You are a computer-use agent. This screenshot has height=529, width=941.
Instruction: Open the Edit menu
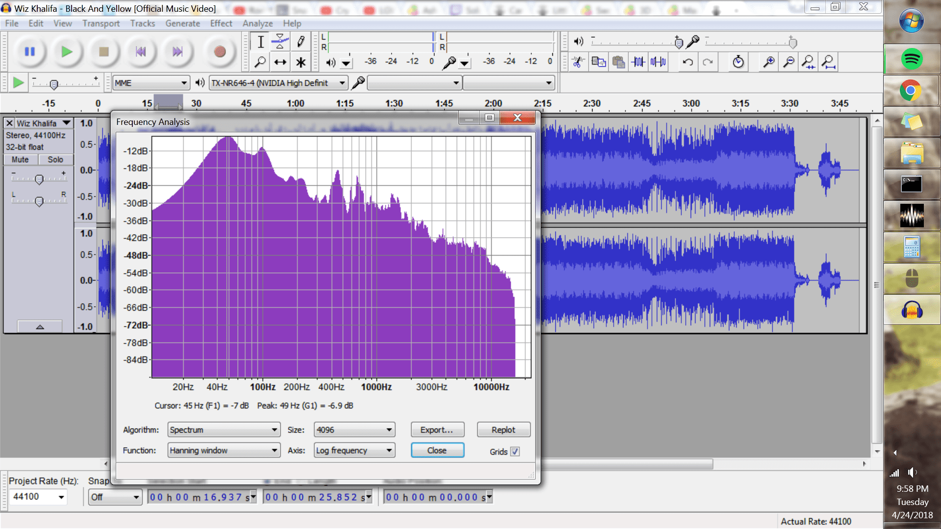[36, 24]
